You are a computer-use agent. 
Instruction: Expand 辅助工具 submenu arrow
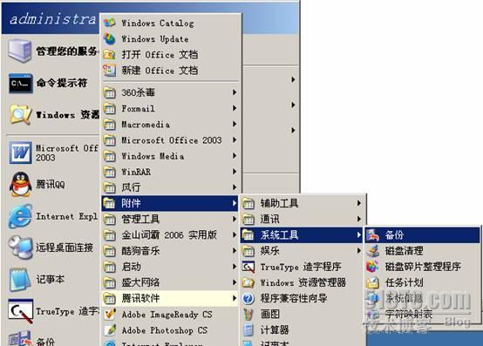tap(359, 203)
